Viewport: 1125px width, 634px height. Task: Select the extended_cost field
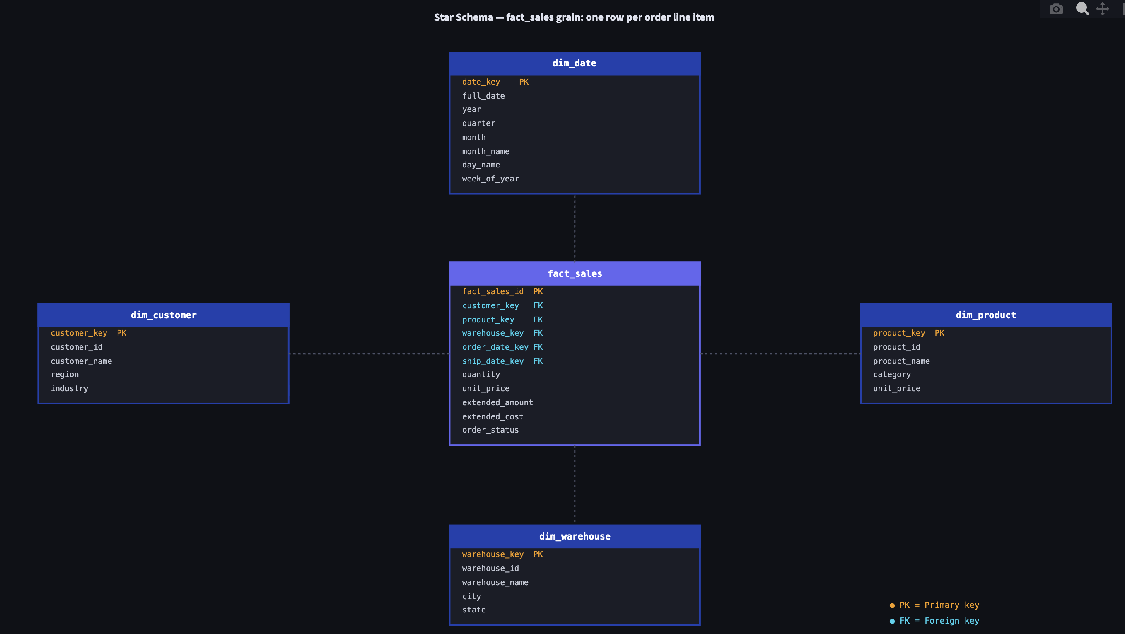click(492, 416)
